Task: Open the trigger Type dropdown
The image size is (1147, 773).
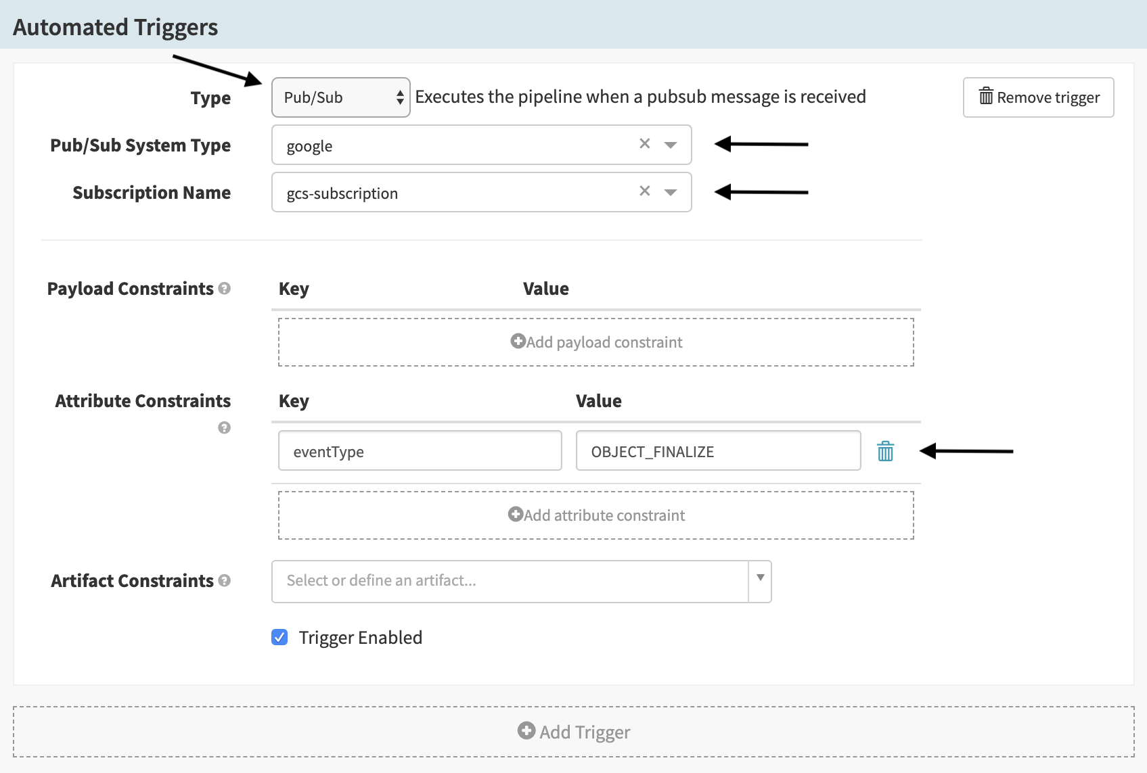Action: click(340, 97)
